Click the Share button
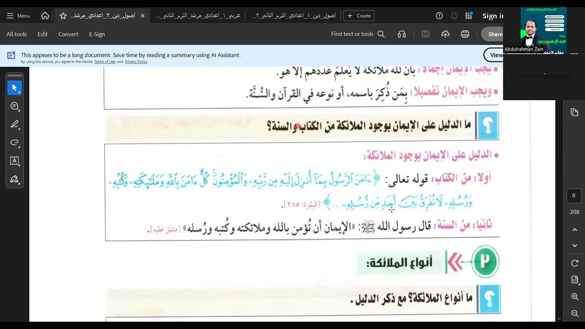 pos(493,34)
